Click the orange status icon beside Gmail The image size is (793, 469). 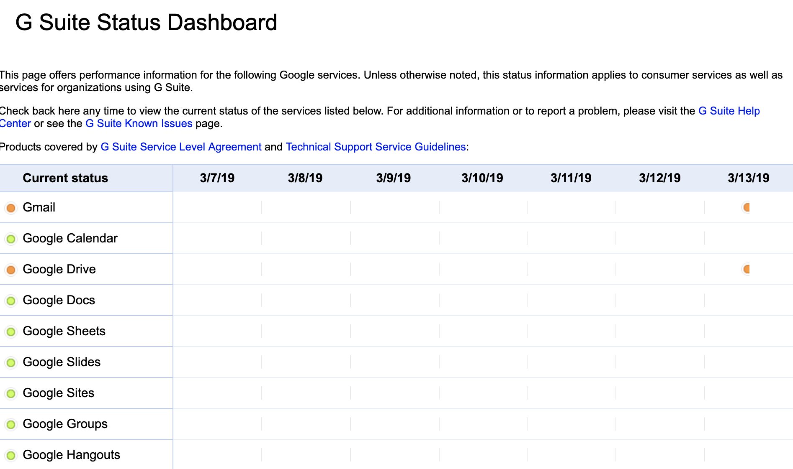tap(11, 208)
